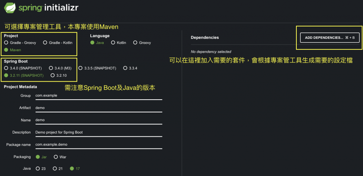
Task: Focus the Description input field
Action: click(x=99, y=133)
